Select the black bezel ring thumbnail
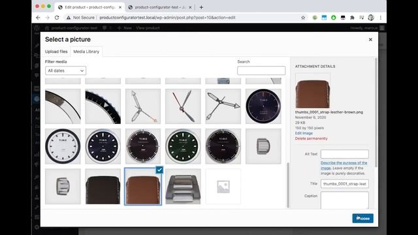Screen dimensions: 418x235 [x=103, y=106]
